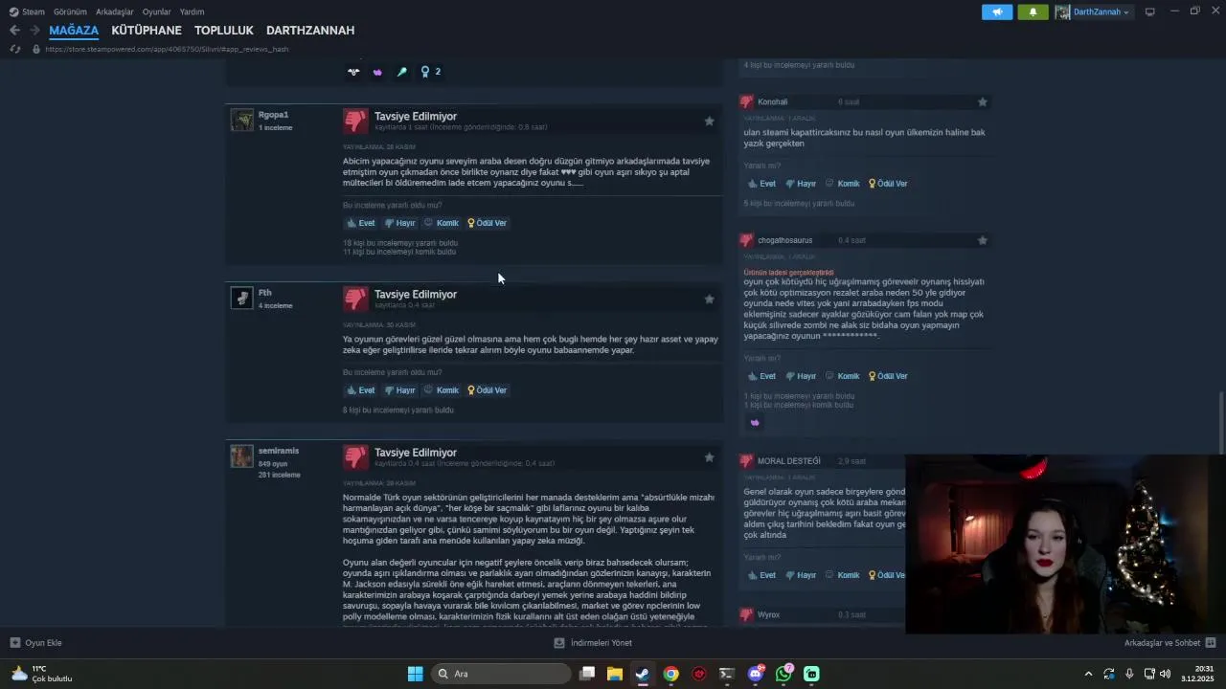Open WhatsApp from the taskbar
The width and height of the screenshot is (1226, 689).
click(x=784, y=674)
